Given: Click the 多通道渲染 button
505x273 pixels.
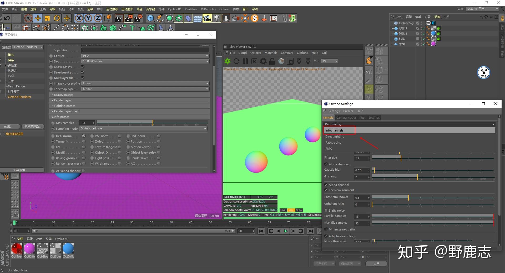Looking at the screenshot, I should coord(33,127).
